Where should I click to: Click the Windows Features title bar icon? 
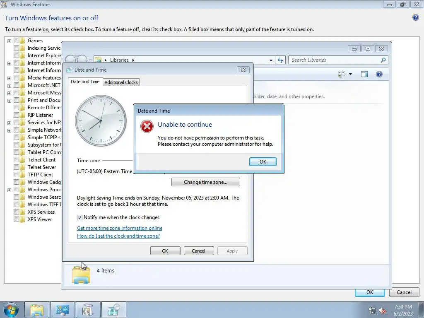[4, 4]
